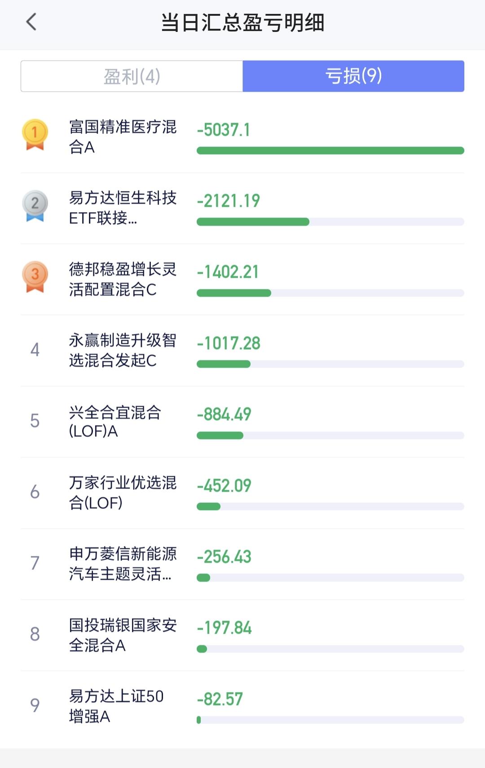Switch to the 盈利(4) tab

(132, 76)
